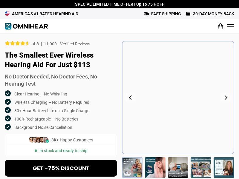Open the shopping bag cart

[x=220, y=26]
